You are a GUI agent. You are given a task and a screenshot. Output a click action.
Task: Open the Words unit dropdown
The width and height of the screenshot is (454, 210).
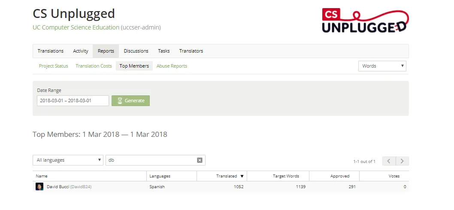click(382, 66)
